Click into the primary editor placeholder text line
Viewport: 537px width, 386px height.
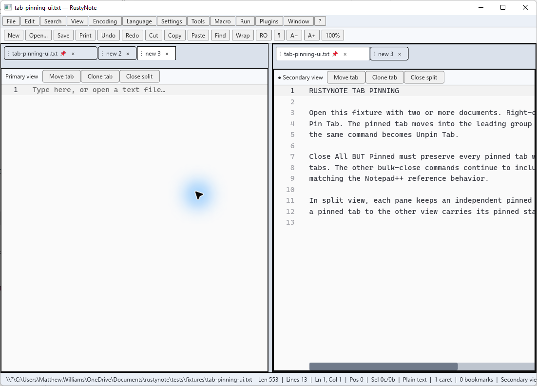click(x=99, y=90)
